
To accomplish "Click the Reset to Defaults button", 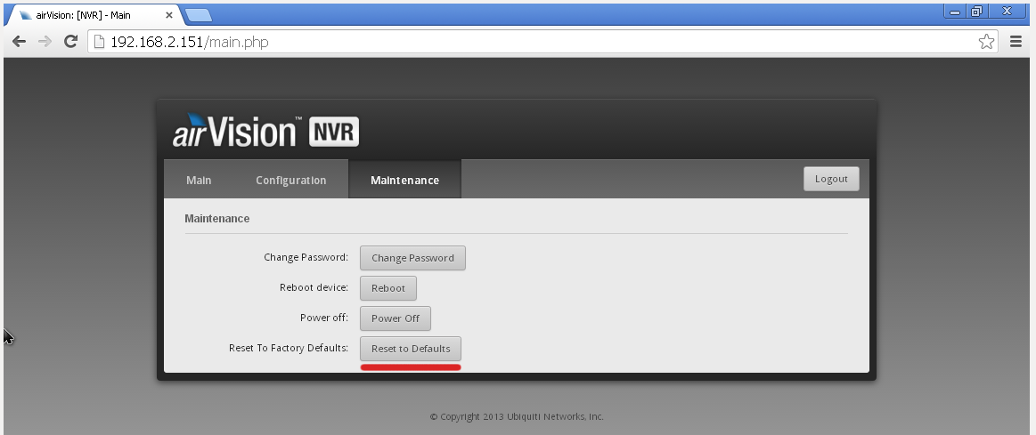I will 411,349.
